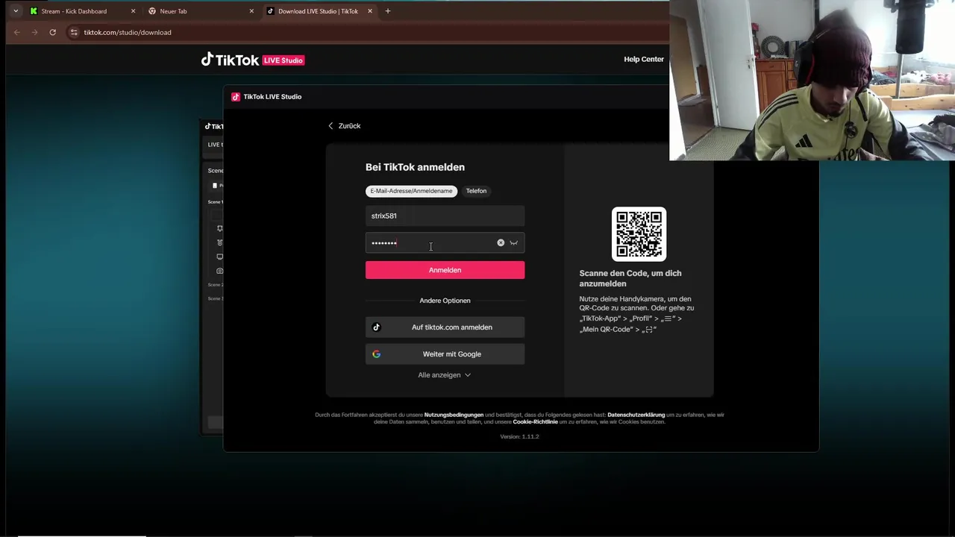Open the Datenschutzerklärung link

636,415
